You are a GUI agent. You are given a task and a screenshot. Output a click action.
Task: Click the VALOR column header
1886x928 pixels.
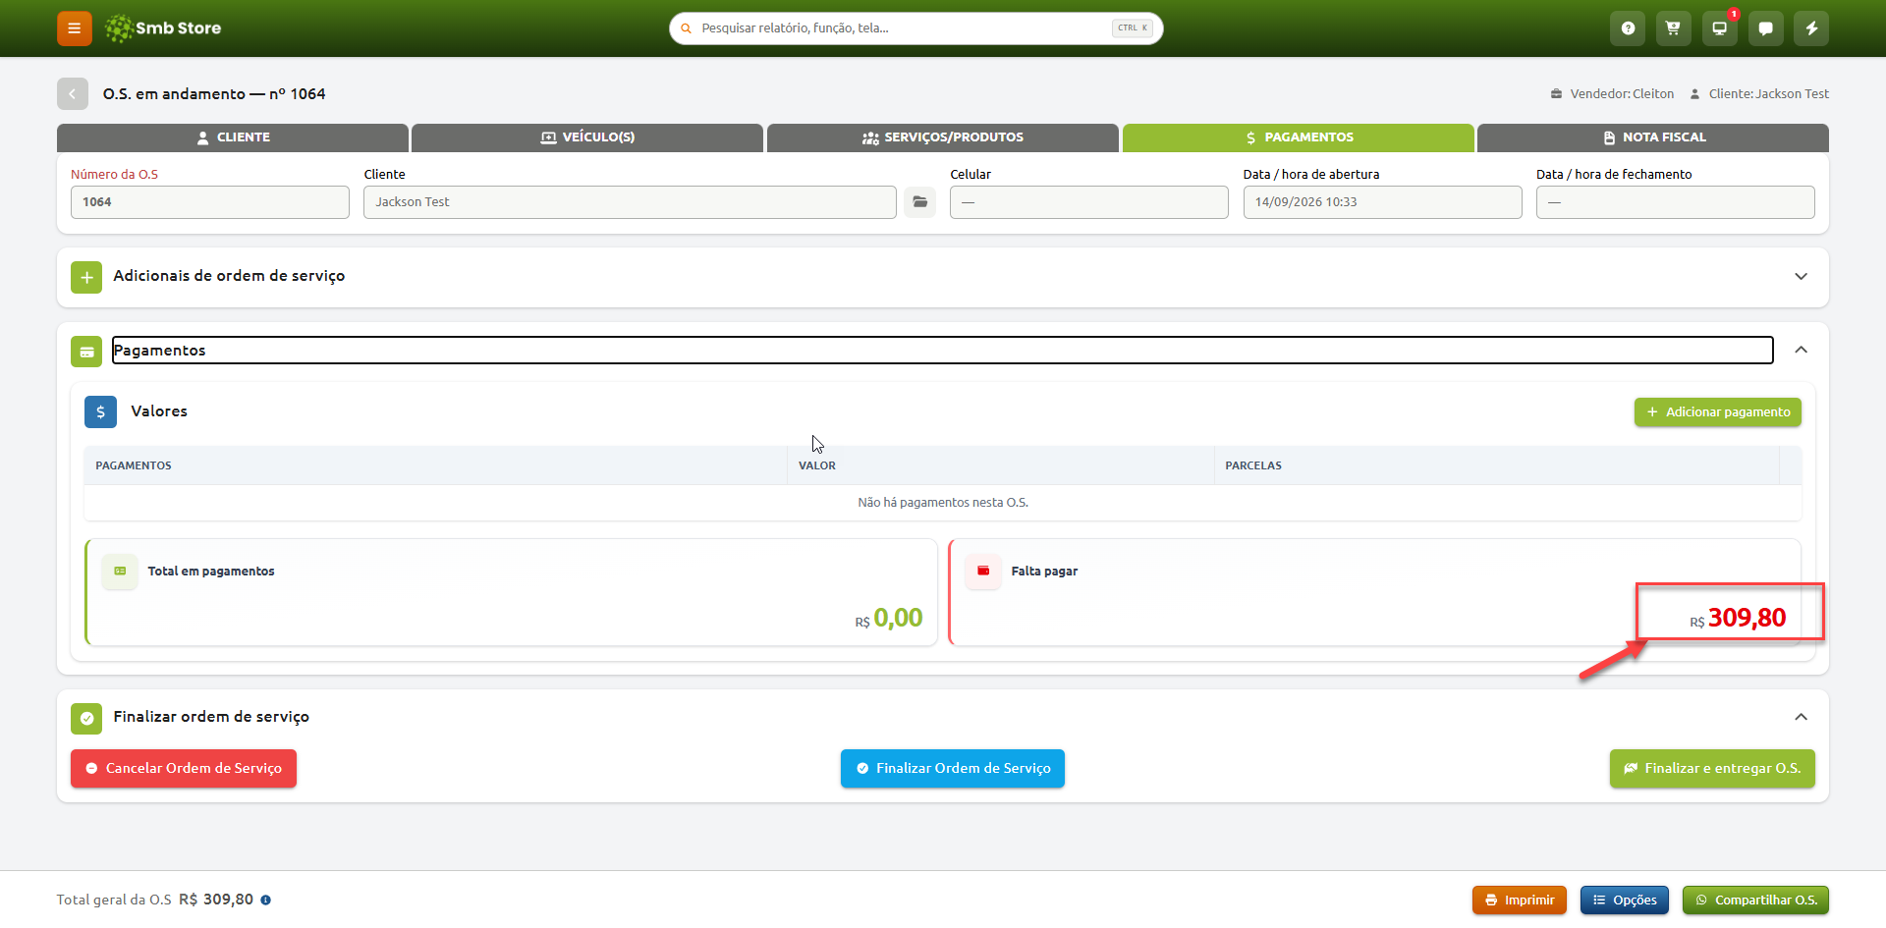tap(1000, 465)
